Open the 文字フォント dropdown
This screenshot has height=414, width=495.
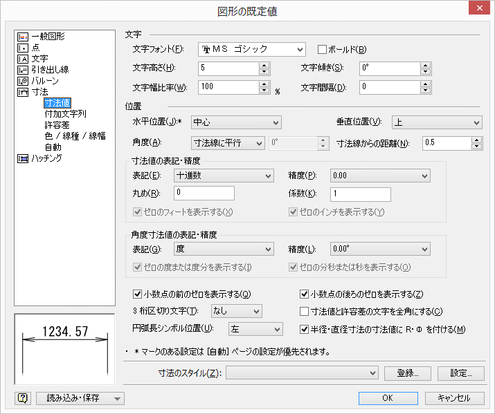pyautogui.click(x=252, y=50)
